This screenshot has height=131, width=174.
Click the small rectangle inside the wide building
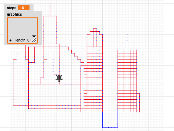[x=32, y=55]
